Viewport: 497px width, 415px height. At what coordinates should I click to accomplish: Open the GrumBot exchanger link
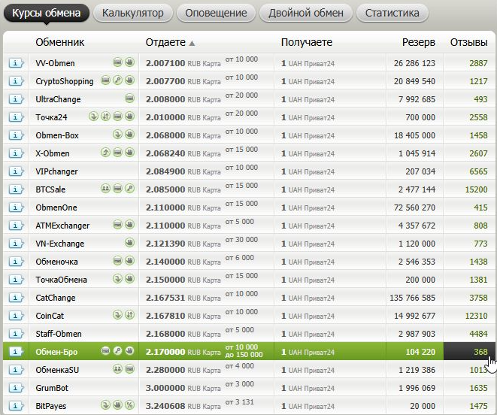point(52,389)
